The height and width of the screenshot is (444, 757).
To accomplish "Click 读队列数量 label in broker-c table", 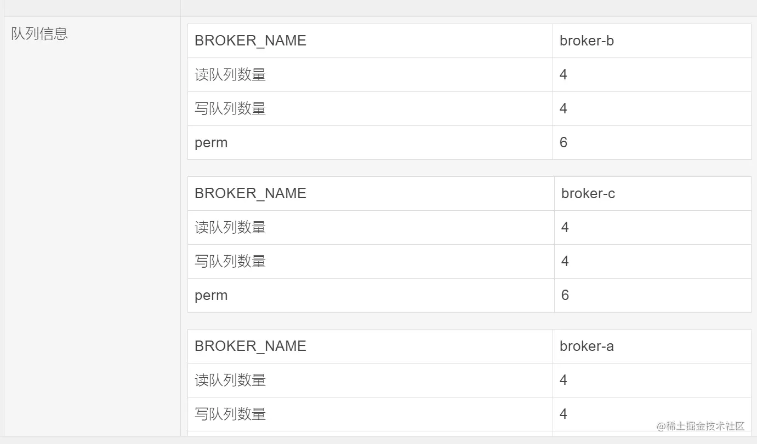I will (230, 228).
